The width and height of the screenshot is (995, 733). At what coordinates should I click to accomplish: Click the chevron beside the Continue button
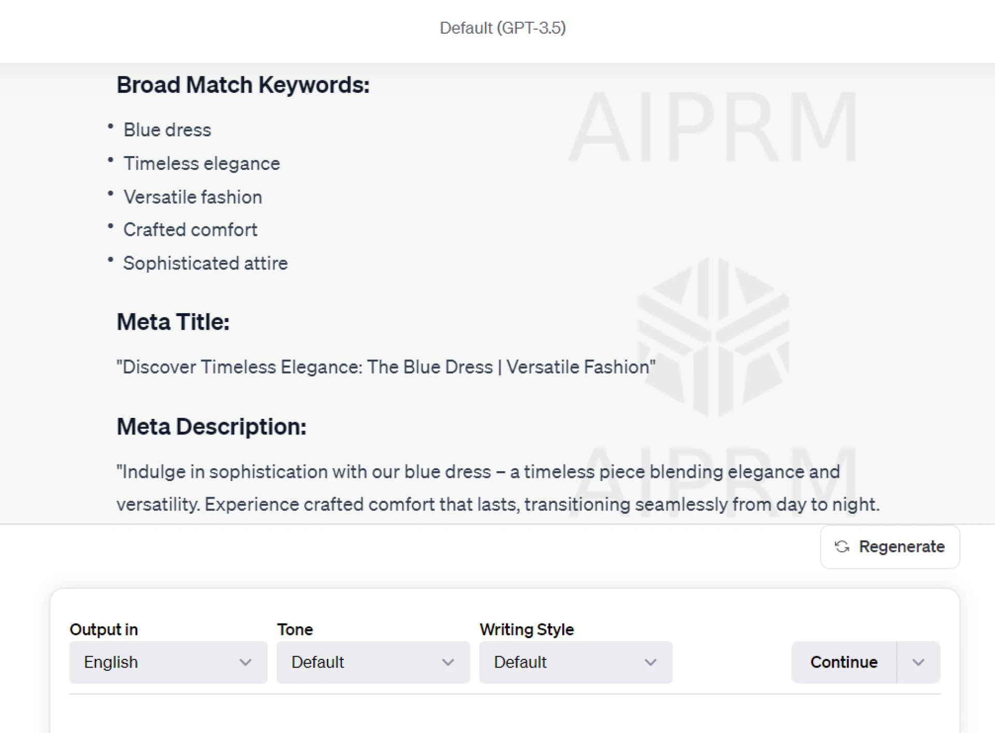coord(918,662)
